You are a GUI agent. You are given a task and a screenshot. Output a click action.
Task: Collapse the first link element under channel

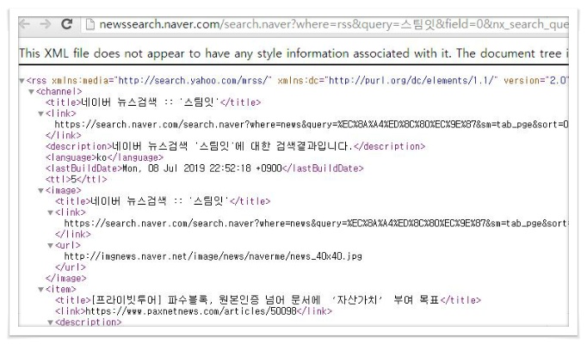point(40,114)
